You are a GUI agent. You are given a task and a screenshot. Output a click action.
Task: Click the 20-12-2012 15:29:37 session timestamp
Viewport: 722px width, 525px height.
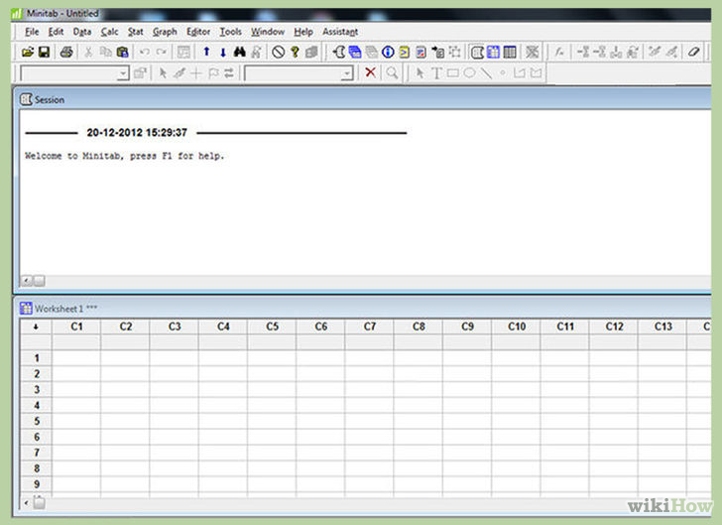pos(137,133)
